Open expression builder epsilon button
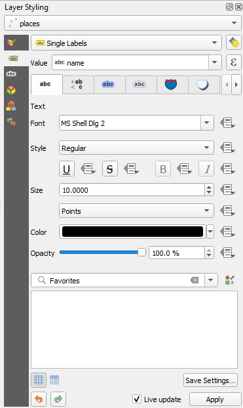 (234, 62)
